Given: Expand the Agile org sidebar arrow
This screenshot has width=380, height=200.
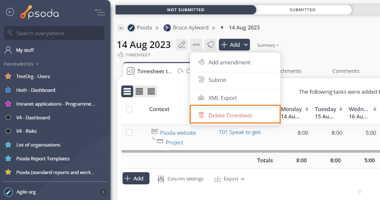Looking at the screenshot, I should click(x=103, y=192).
